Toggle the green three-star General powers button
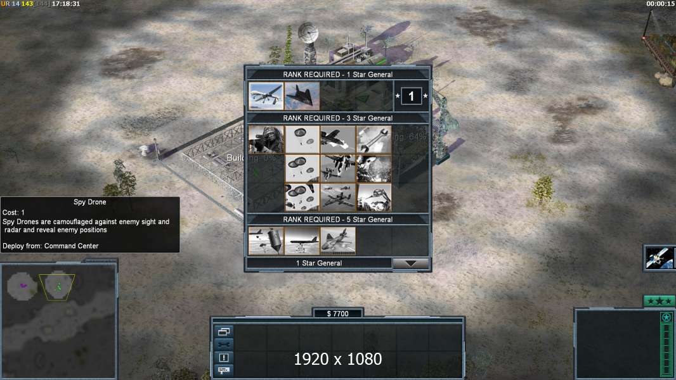 click(659, 301)
